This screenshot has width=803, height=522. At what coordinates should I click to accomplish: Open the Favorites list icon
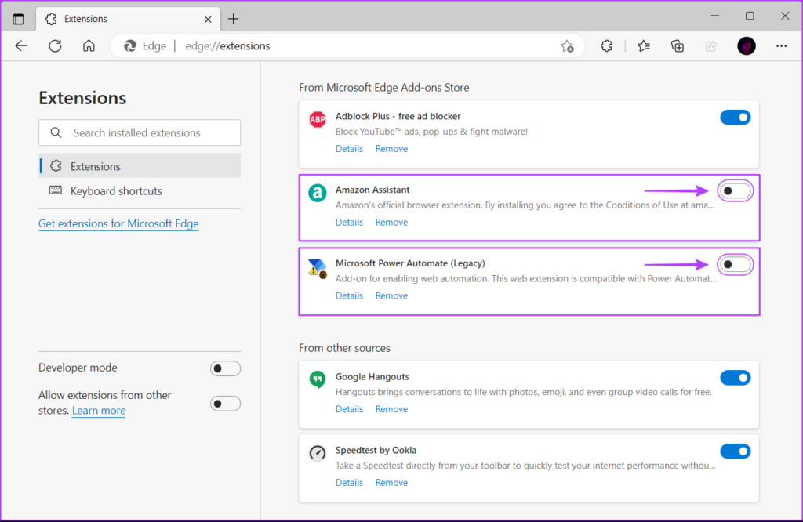click(x=644, y=46)
